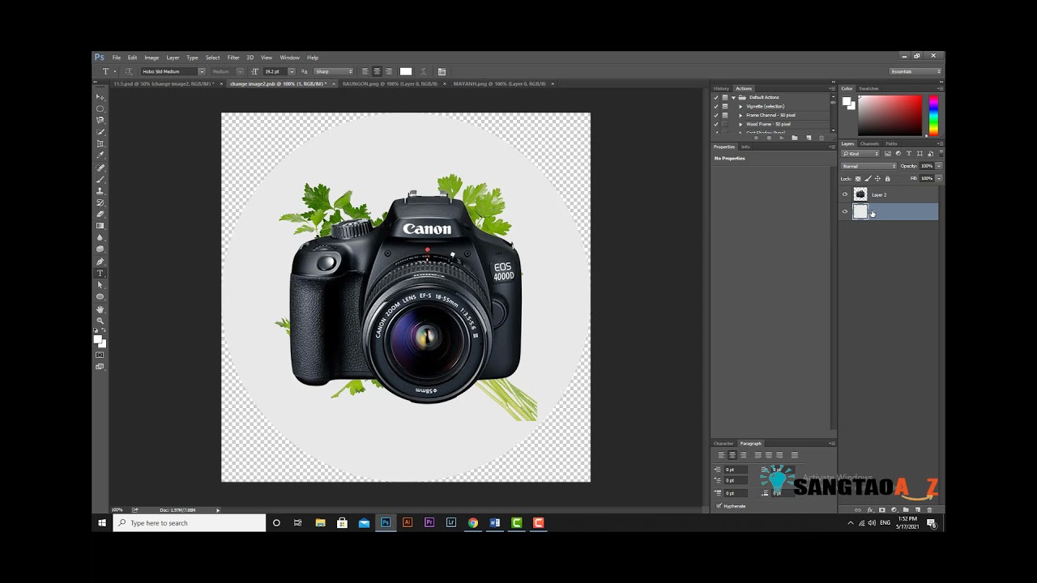
Task: Open character and paragraph panels toggle
Action: coord(442,71)
